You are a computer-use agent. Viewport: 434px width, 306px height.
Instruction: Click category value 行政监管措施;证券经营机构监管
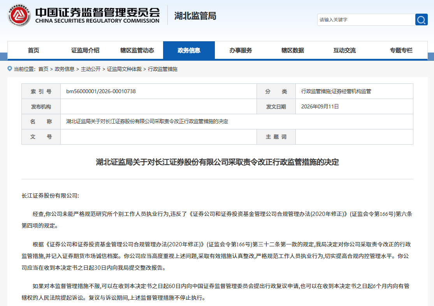tap(336, 91)
